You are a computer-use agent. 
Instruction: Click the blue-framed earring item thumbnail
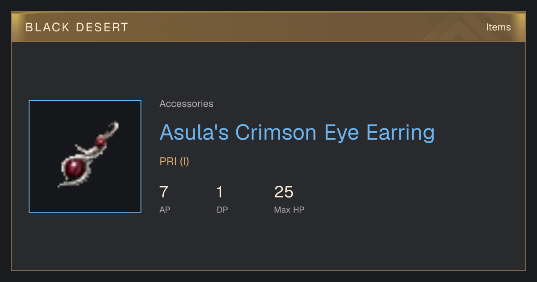click(x=85, y=156)
